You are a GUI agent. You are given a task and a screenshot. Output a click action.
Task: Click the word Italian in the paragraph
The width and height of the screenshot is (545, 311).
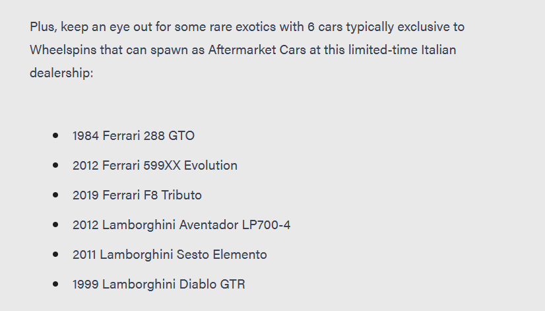coord(439,50)
